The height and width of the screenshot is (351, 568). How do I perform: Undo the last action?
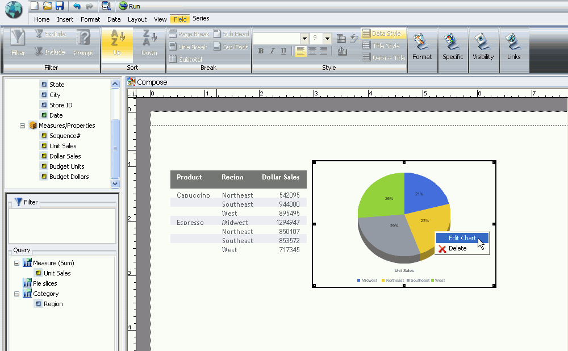coord(77,6)
